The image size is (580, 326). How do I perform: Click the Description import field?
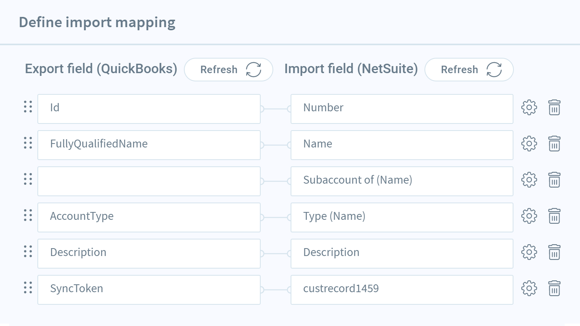[402, 254]
